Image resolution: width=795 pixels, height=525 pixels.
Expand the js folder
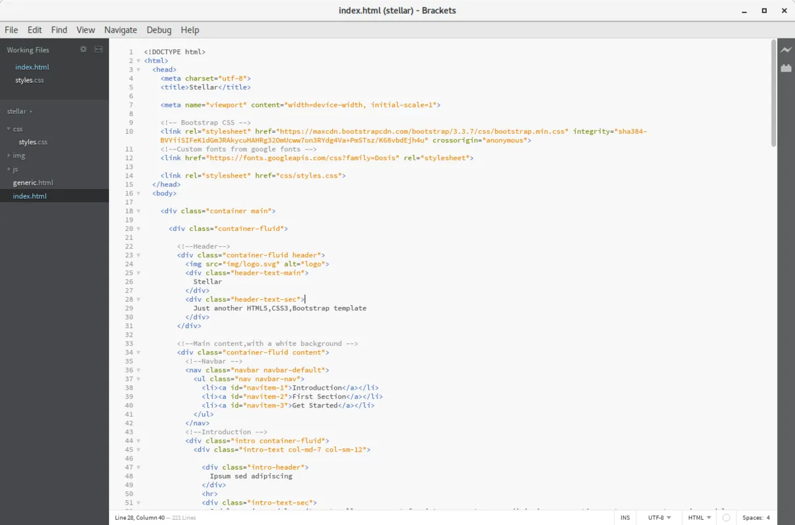[9, 169]
